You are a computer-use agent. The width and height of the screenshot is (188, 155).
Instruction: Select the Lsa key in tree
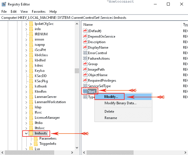click(x=37, y=149)
